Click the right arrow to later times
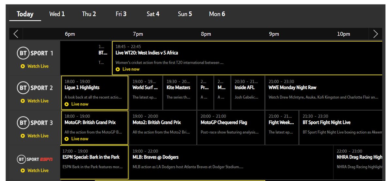392x181 pixels. (x=376, y=34)
